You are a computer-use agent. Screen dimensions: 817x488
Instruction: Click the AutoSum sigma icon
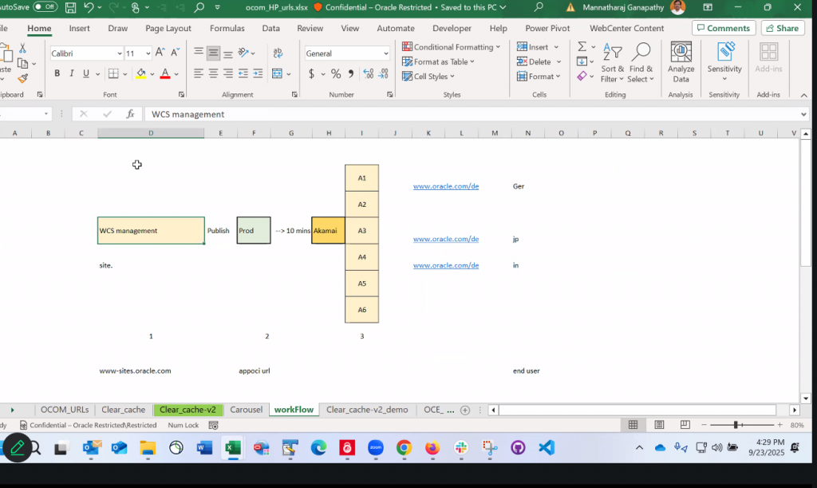[582, 47]
